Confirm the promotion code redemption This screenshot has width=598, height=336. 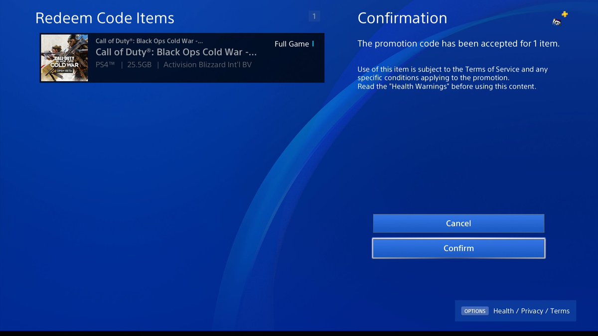click(458, 248)
